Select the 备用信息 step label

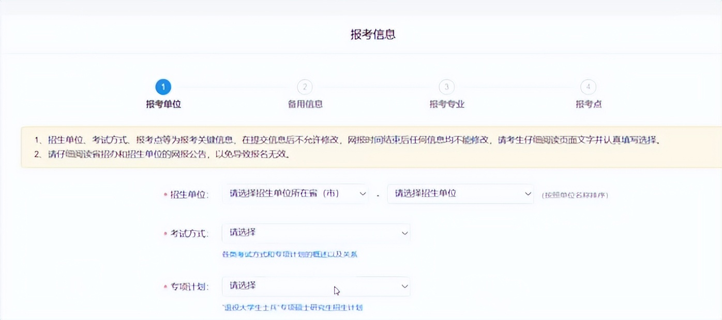(x=306, y=103)
